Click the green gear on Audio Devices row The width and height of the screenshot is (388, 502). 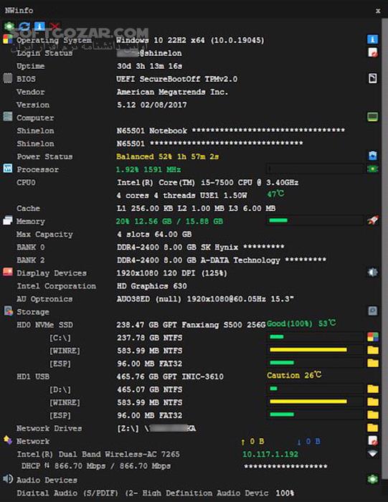coord(372,479)
